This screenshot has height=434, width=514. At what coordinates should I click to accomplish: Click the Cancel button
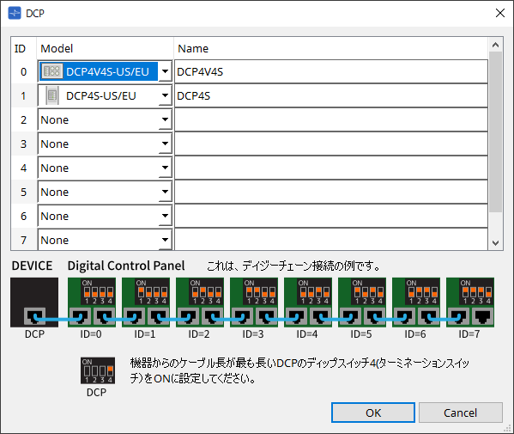pos(461,413)
